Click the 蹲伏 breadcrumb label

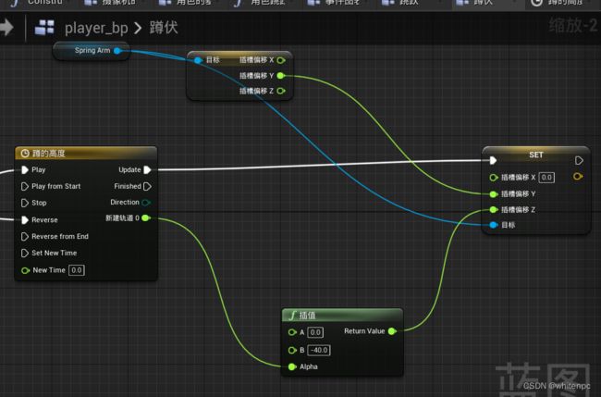[x=164, y=28]
